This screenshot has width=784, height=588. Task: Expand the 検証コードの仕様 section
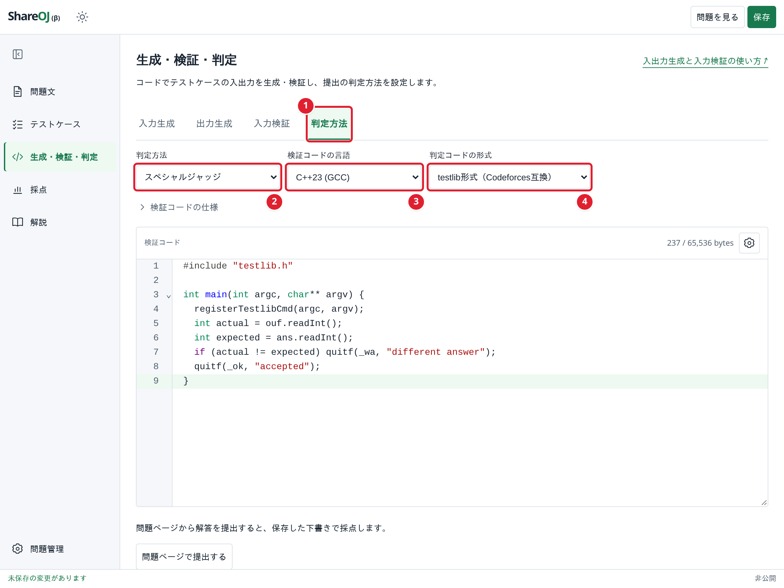pyautogui.click(x=179, y=207)
